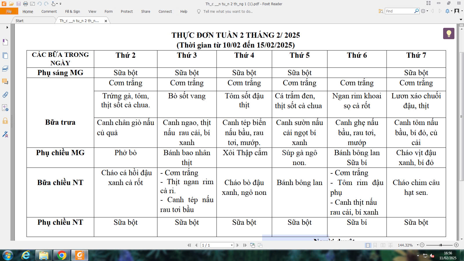Open the Security lock panel in sidebar
The height and width of the screenshot is (261, 464).
click(5, 121)
